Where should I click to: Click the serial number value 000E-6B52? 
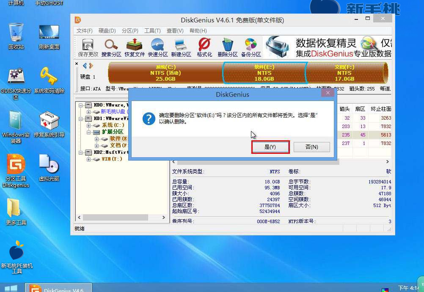click(268, 221)
